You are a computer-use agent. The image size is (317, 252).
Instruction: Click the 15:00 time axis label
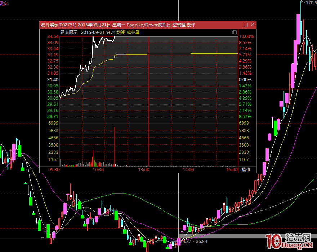coord(232,170)
